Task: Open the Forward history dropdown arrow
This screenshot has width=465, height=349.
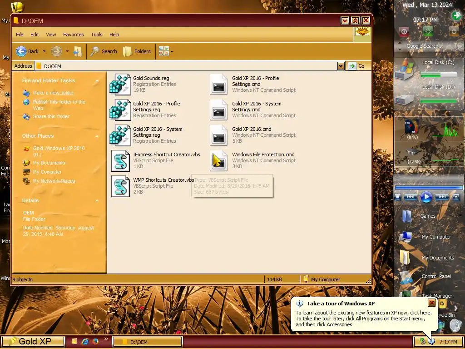Action: 67,51
